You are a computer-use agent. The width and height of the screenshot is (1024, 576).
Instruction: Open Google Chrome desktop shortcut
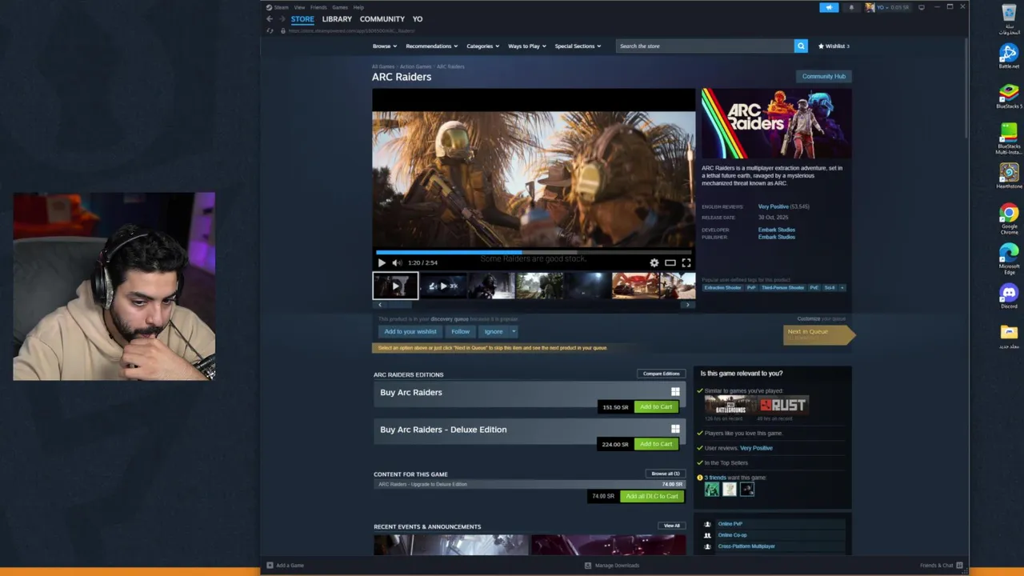pyautogui.click(x=1009, y=218)
